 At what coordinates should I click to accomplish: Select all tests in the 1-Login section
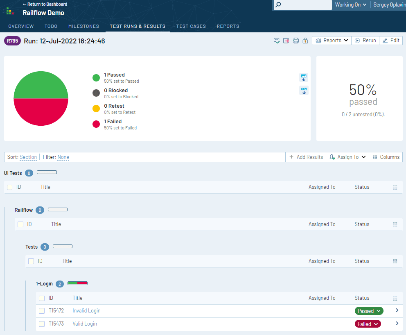41,298
